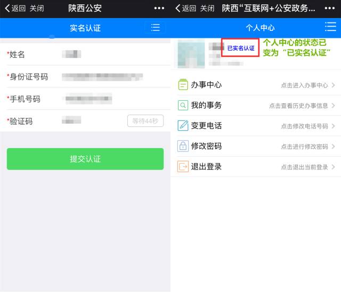Click the 已实名认证 status label
Screen dimensions: 341x292
(x=240, y=48)
